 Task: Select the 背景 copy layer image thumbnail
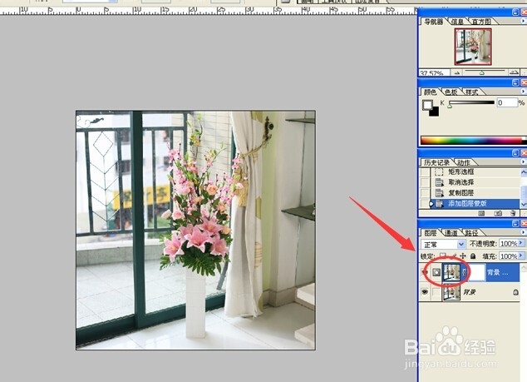point(452,273)
